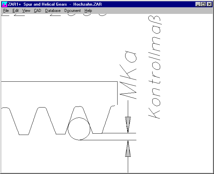This screenshot has height=174, width=214.
Task: Click the rectangular gear body outline top edge
Action: pos(59,81)
